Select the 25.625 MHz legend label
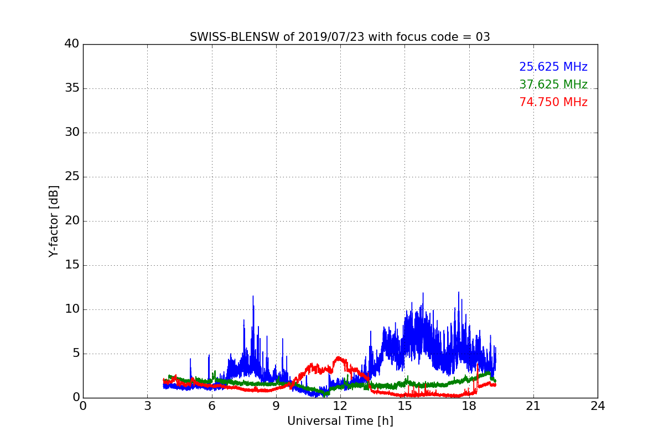The image size is (664, 442). tap(553, 67)
